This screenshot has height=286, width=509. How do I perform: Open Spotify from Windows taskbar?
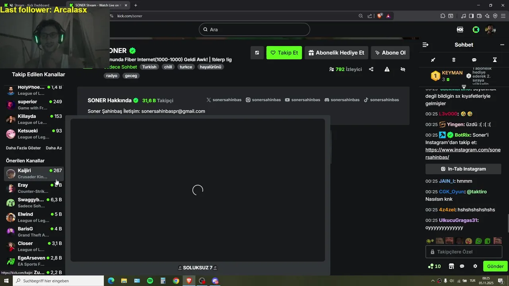point(150,281)
